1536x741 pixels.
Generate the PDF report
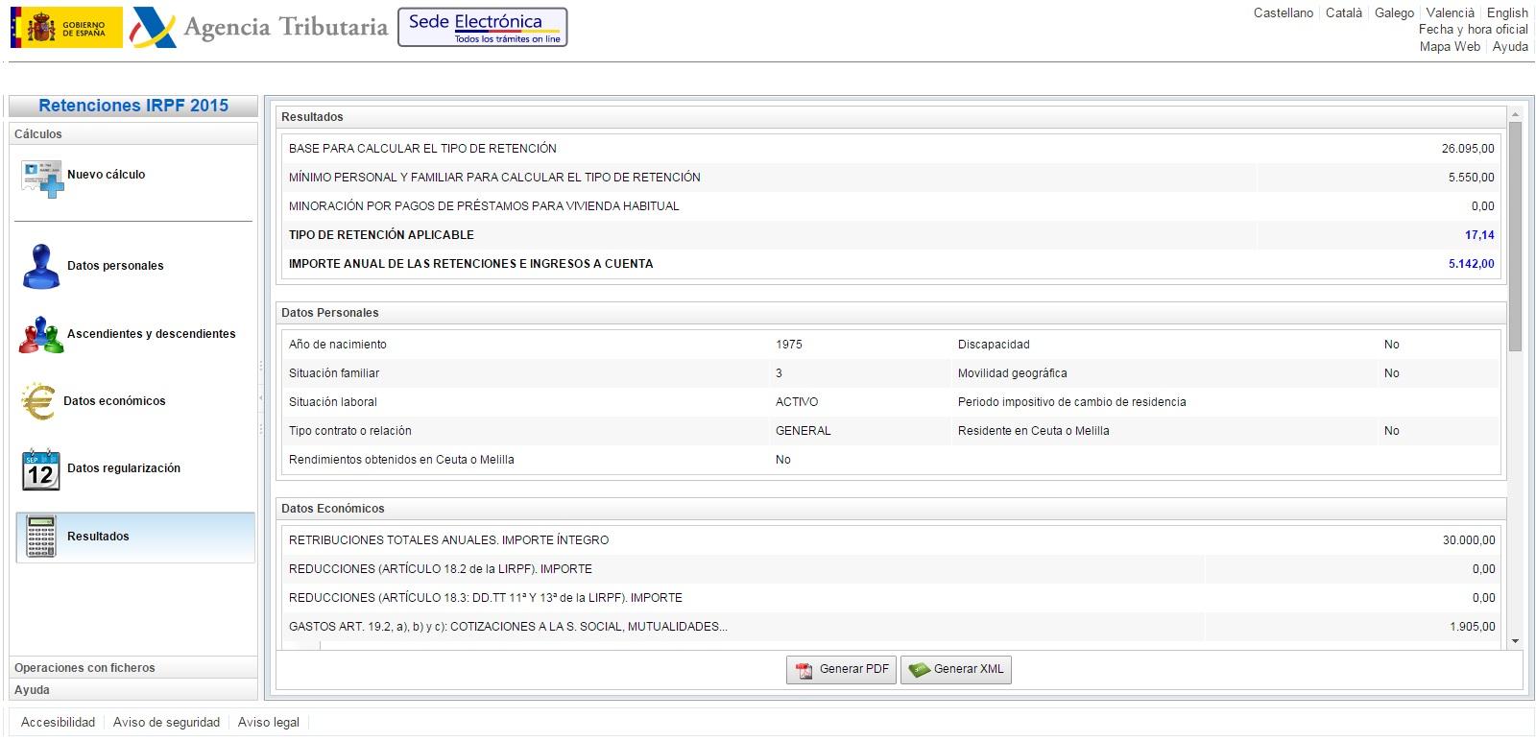841,669
